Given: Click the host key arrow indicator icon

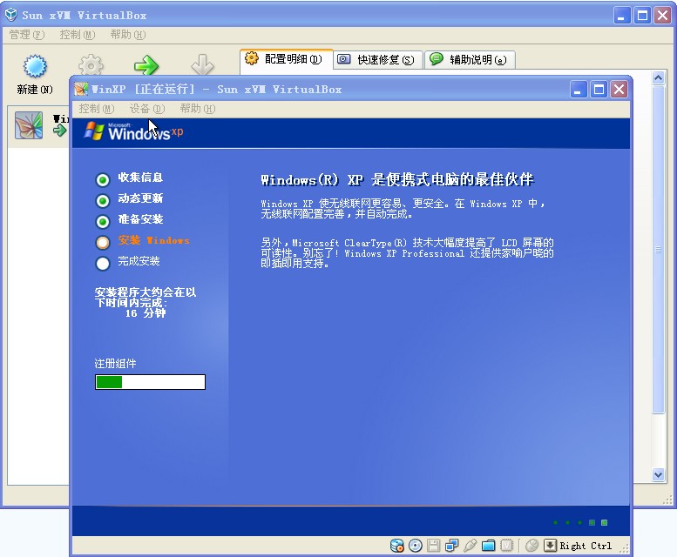Looking at the screenshot, I should tap(550, 546).
